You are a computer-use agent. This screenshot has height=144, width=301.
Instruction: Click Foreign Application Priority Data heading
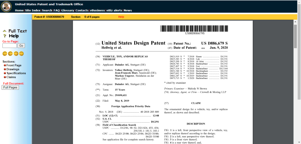click(x=131, y=106)
